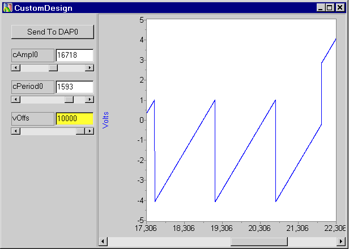Increase vOffs with its slider right arrow
The image size is (349, 249).
pos(90,131)
